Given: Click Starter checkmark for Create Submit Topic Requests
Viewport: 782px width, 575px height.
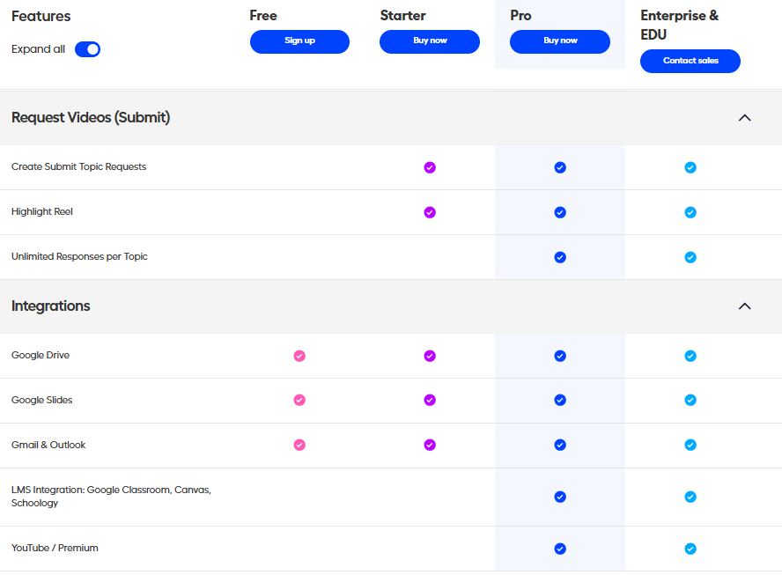Looking at the screenshot, I should pos(430,167).
